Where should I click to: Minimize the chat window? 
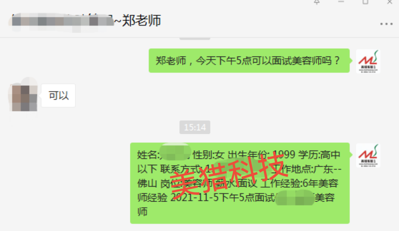click(x=341, y=2)
